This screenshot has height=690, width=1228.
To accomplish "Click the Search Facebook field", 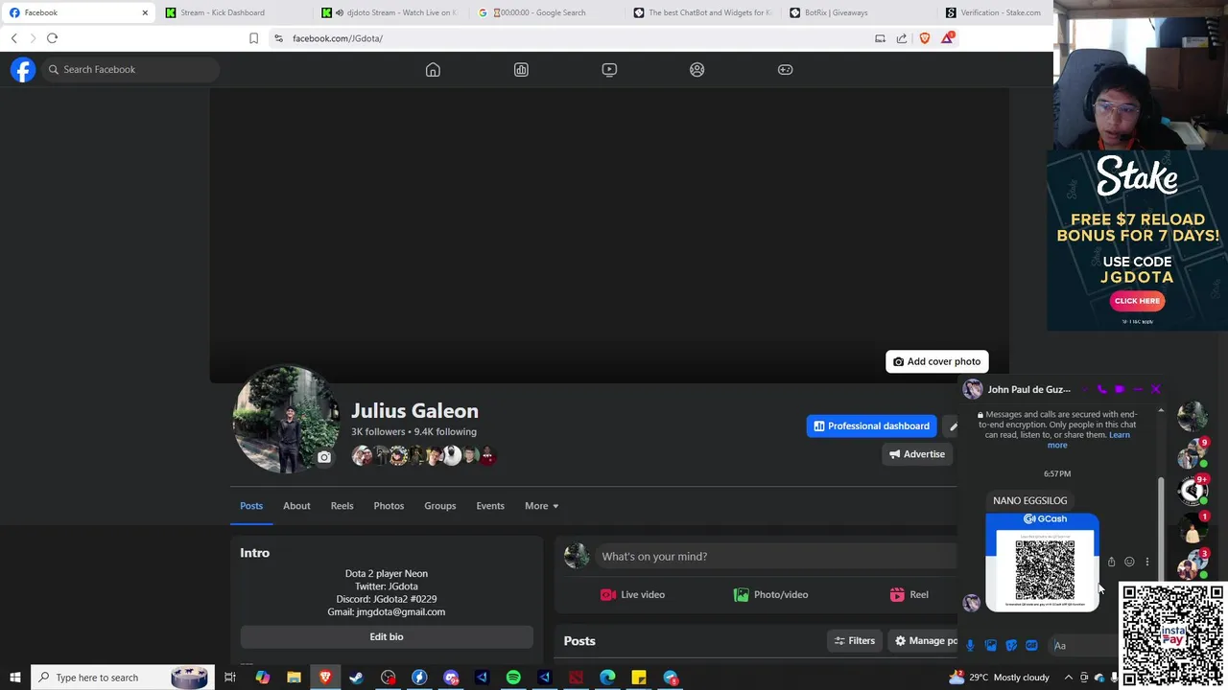I will coord(130,69).
